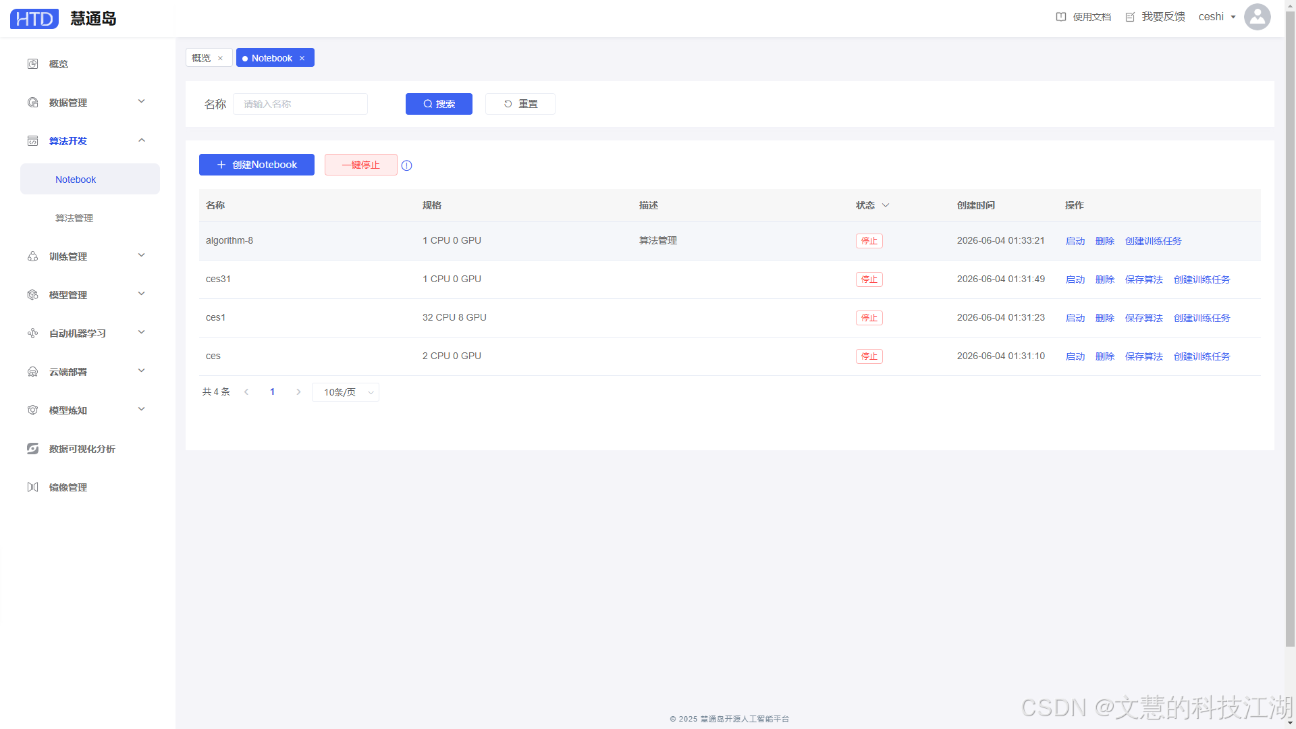Click the 重置 button
Image resolution: width=1296 pixels, height=729 pixels.
tap(520, 104)
